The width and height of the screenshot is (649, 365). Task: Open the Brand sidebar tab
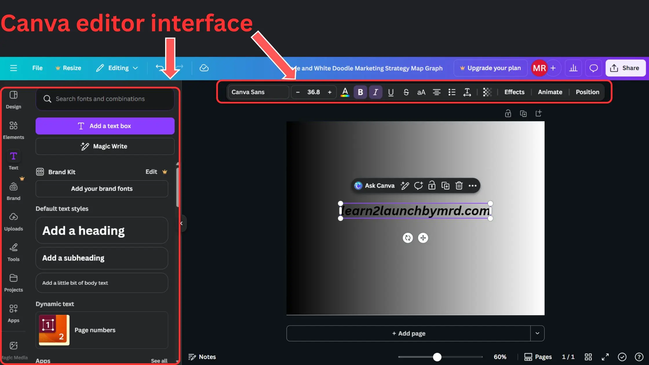[x=13, y=191]
